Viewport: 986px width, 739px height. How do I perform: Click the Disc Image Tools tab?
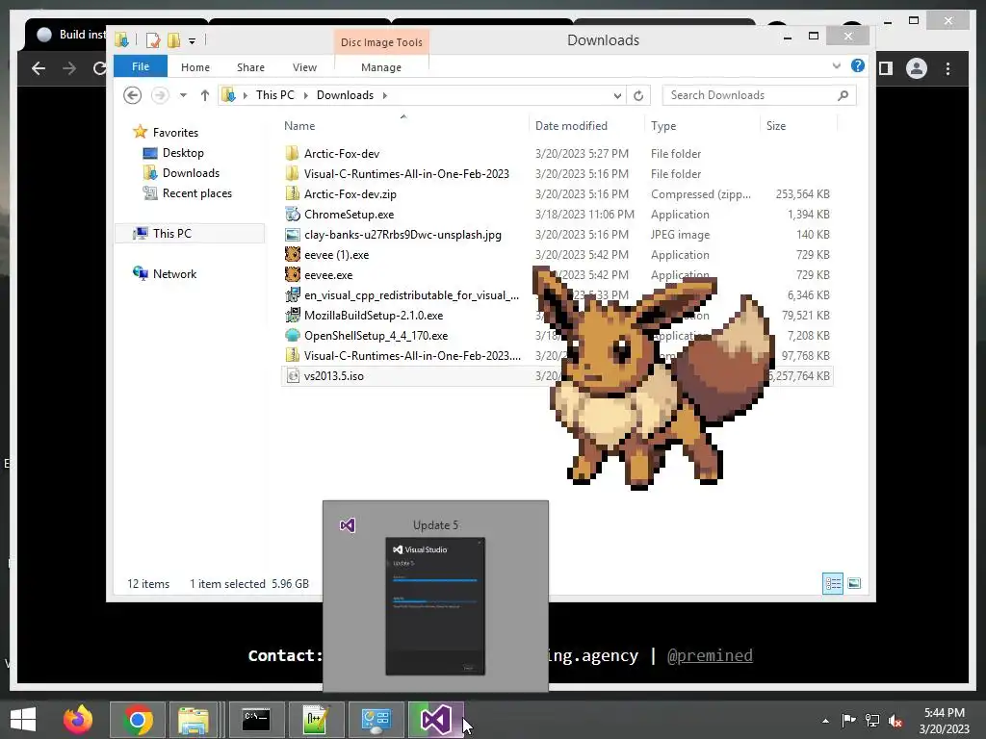381,42
